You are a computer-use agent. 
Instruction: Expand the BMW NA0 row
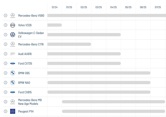[6, 83]
